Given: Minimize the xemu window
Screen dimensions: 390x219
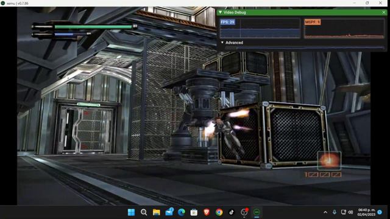Looking at the screenshot, I should [x=355, y=3].
